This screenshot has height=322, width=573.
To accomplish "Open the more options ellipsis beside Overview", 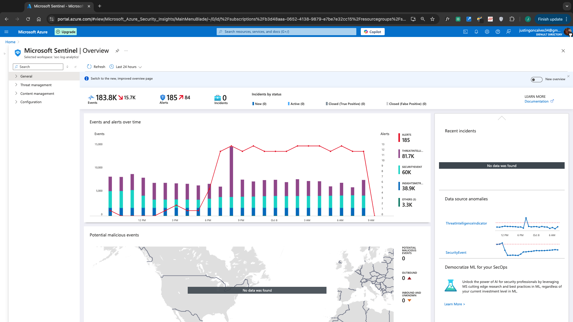I will 126,51.
